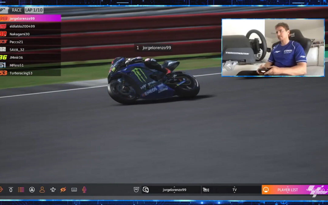Select Pecco21 in the standings list
This screenshot has height=205, width=328.
pyautogui.click(x=30, y=42)
